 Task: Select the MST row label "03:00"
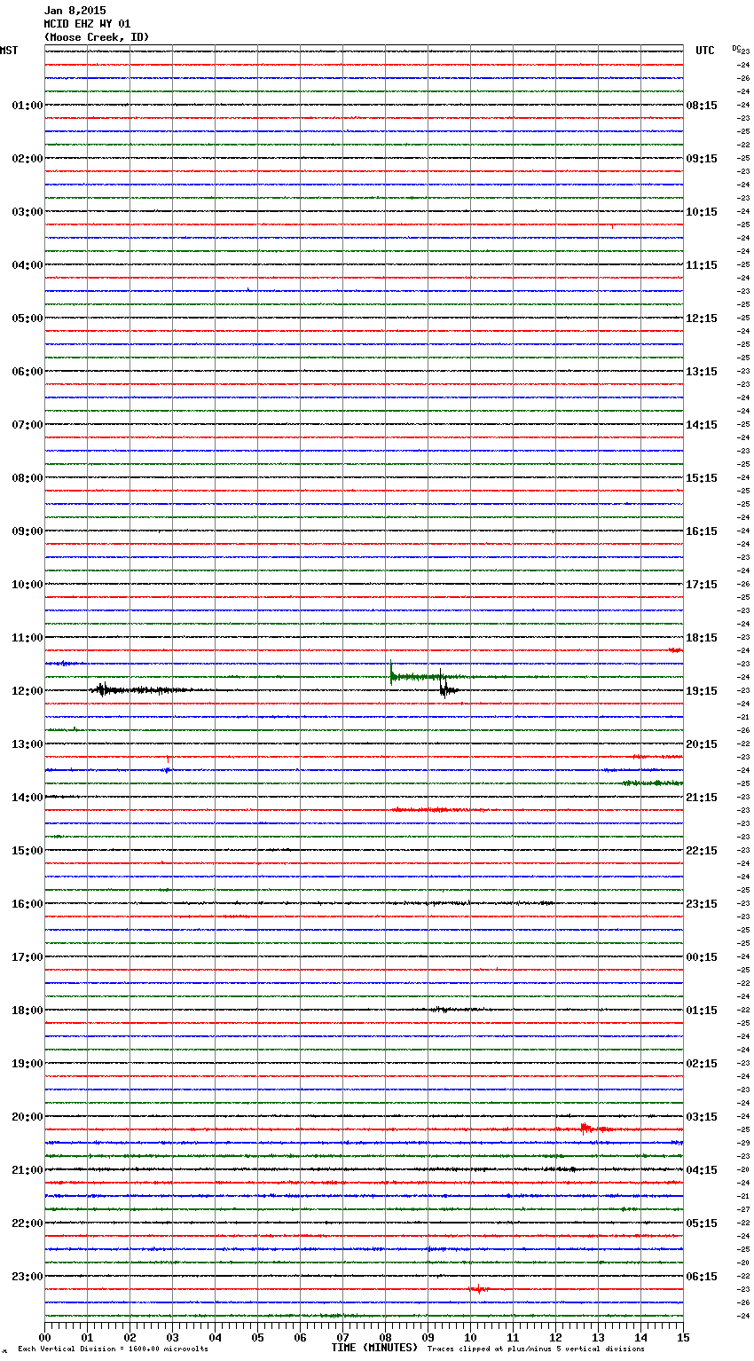pos(27,212)
